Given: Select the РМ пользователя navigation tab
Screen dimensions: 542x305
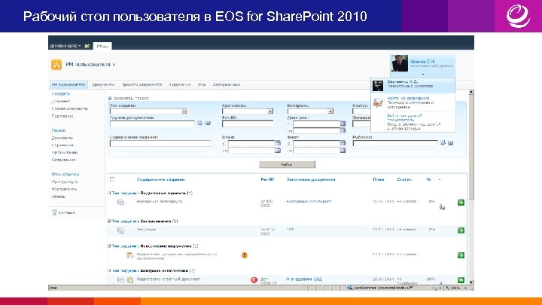Looking at the screenshot, I should click(69, 84).
